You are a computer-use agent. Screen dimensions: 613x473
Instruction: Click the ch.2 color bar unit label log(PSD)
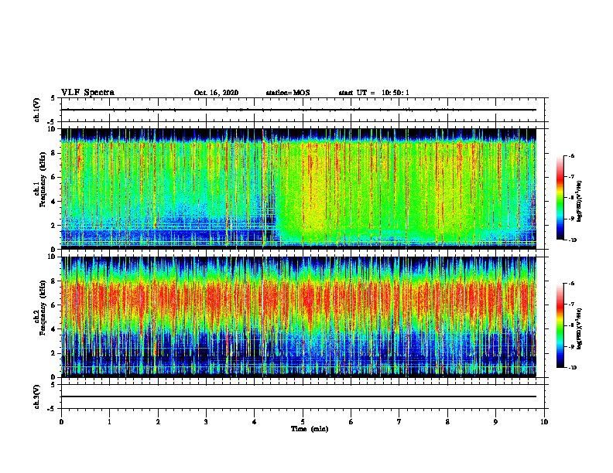tap(579, 329)
